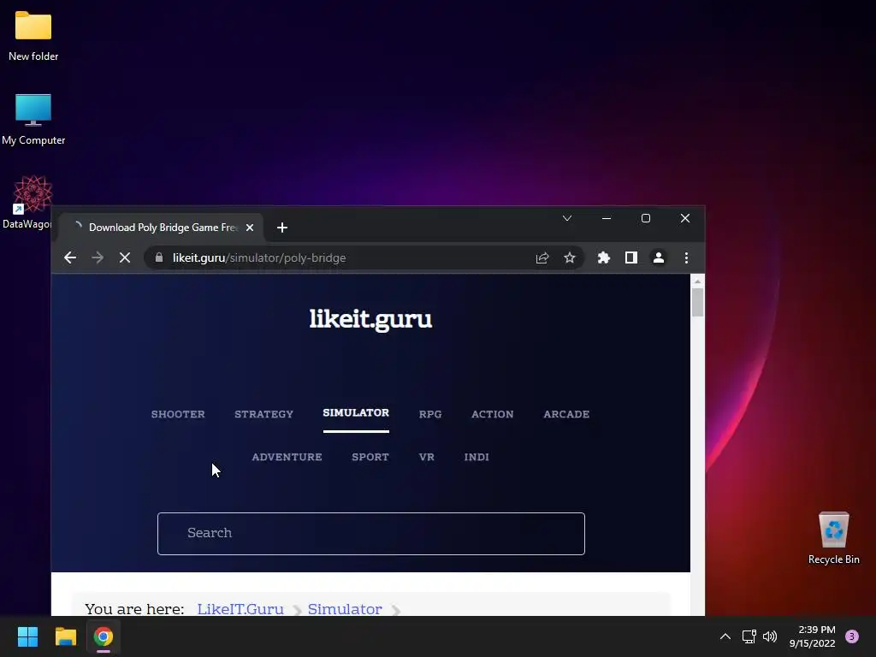
Task: Open the VR category
Action: pyautogui.click(x=427, y=457)
